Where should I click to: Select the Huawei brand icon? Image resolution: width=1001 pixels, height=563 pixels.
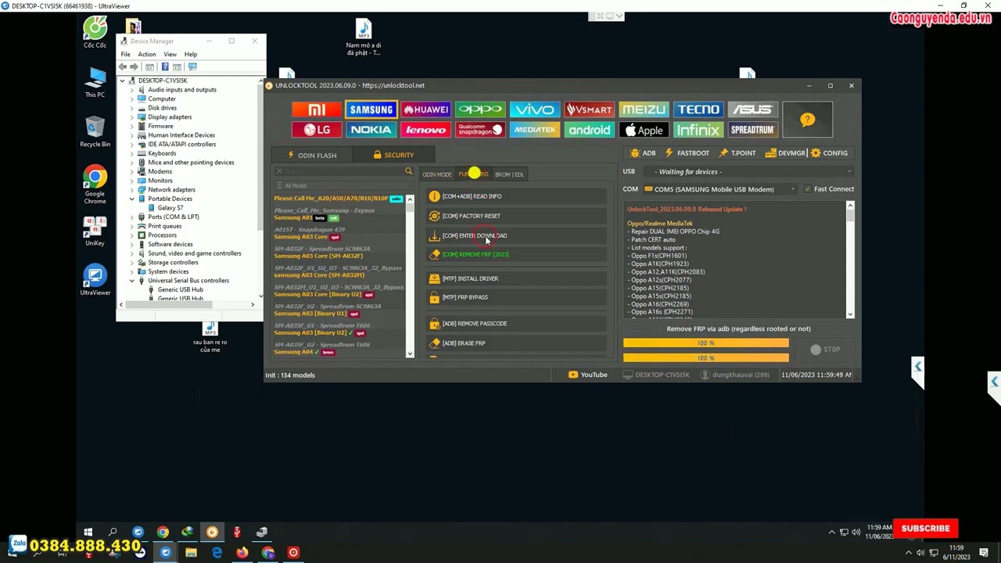point(425,110)
